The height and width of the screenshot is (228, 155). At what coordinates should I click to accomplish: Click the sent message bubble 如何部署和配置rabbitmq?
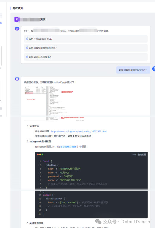click(x=133, y=70)
